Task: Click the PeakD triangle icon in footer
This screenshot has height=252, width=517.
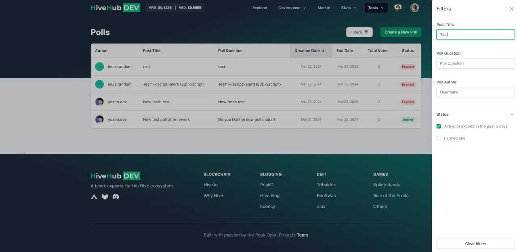Action: pyautogui.click(x=94, y=197)
